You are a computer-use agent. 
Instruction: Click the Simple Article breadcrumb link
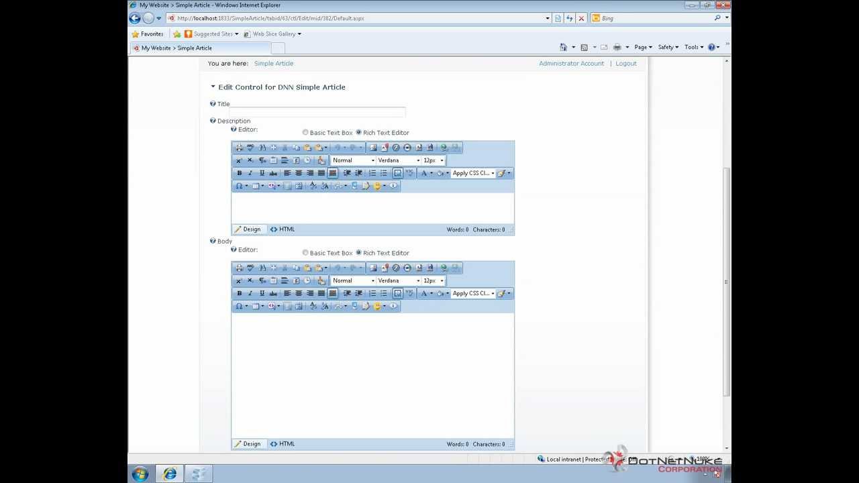[x=274, y=63]
